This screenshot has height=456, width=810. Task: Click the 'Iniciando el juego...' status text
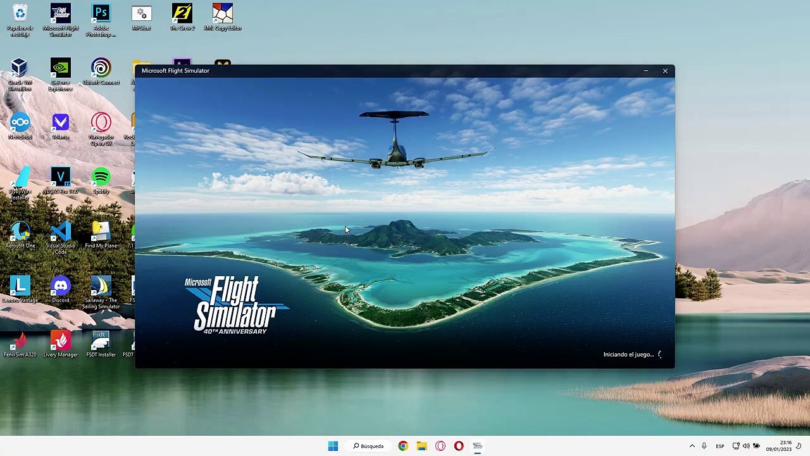coord(628,355)
